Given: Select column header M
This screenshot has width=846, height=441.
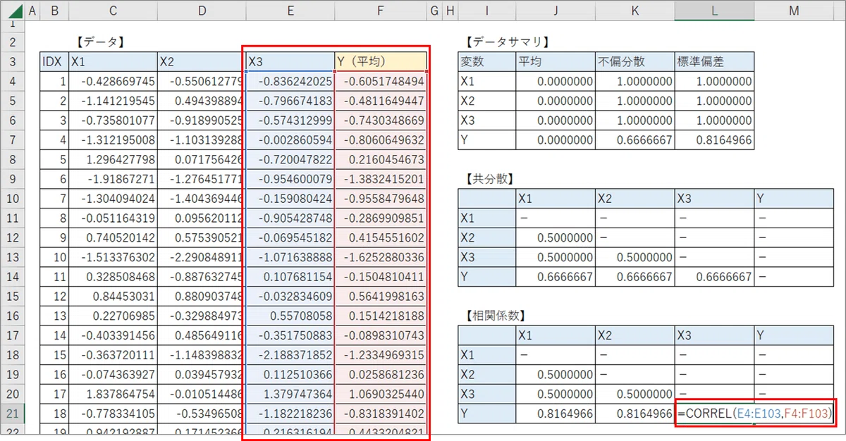Looking at the screenshot, I should click(x=795, y=11).
